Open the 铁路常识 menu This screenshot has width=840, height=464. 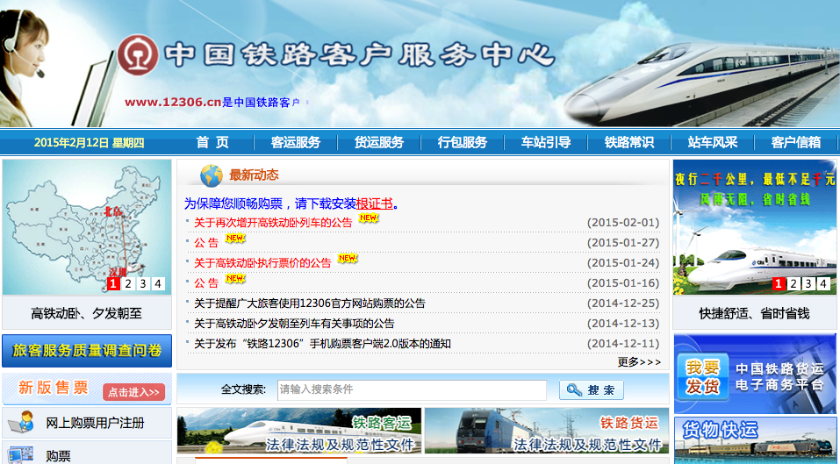[629, 142]
